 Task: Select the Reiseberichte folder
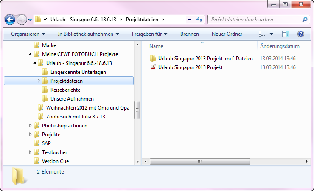[x=65, y=90]
